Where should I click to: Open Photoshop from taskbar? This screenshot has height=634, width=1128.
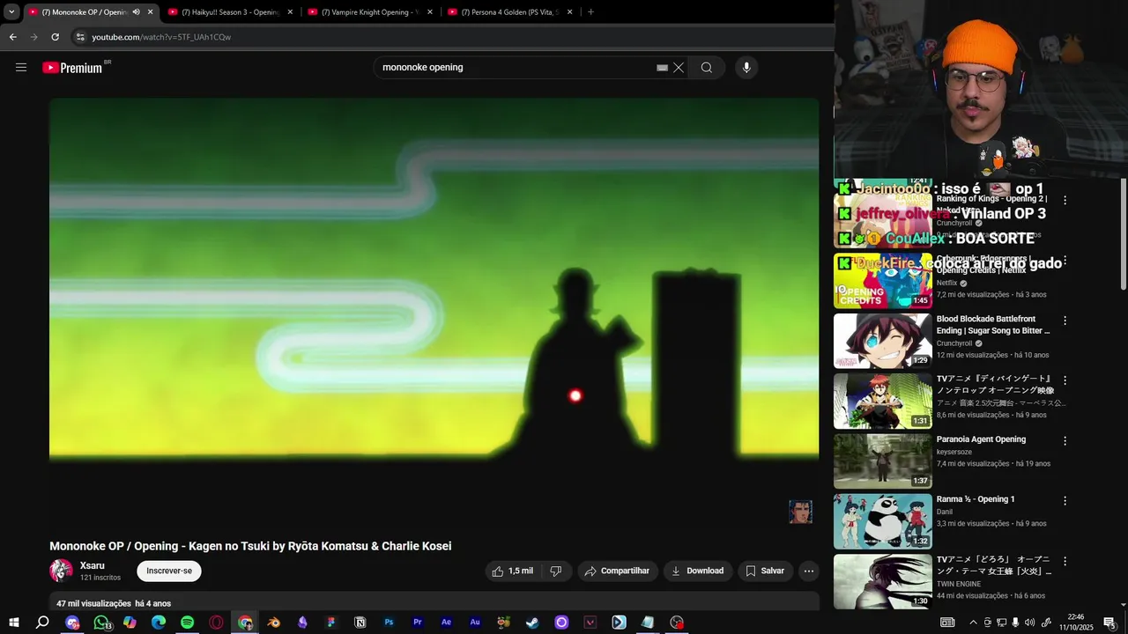[x=389, y=623]
